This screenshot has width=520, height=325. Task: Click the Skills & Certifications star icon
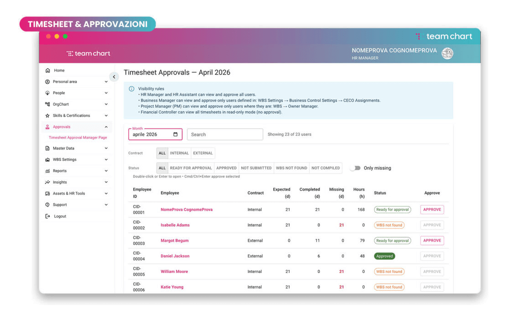click(x=47, y=116)
